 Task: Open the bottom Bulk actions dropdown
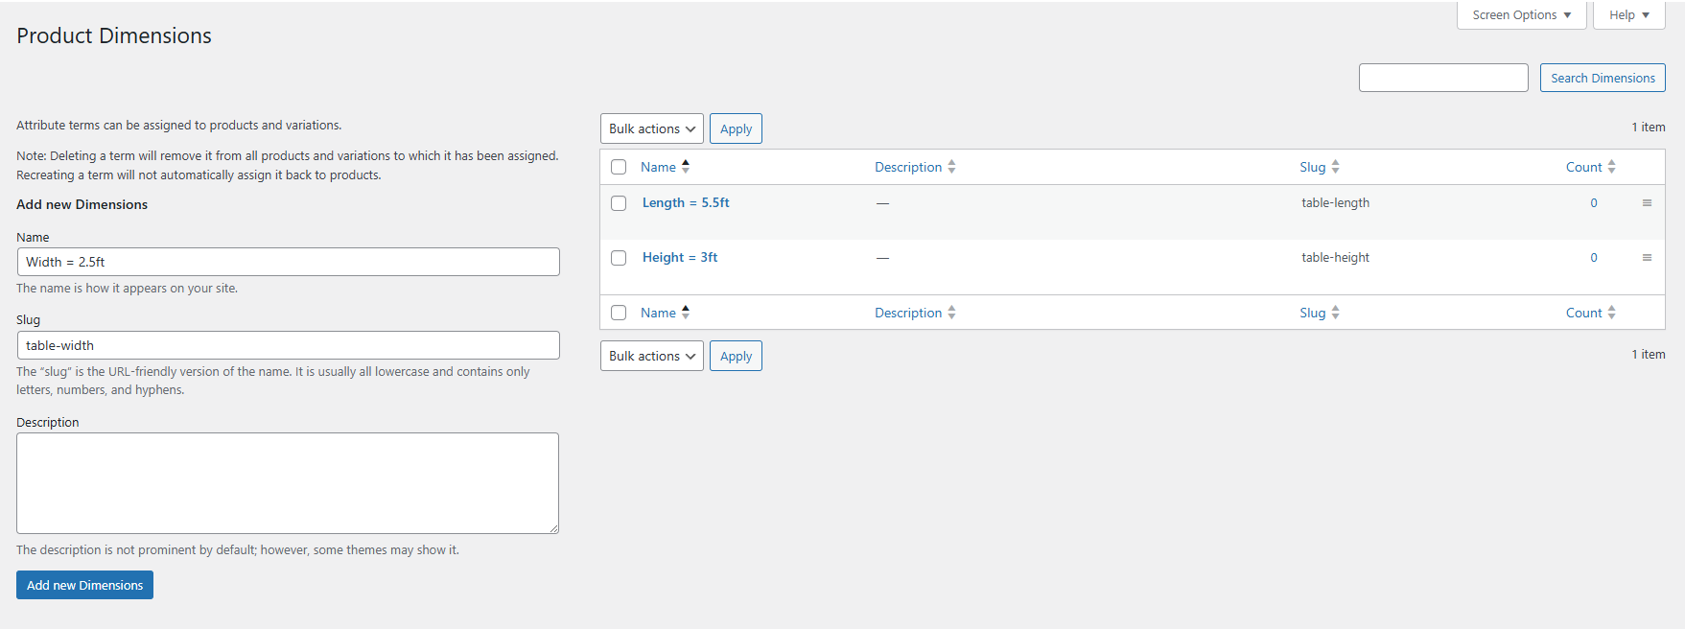click(651, 356)
